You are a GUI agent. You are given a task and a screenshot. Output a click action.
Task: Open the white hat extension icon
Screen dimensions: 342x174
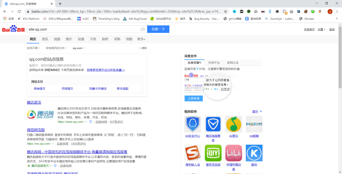click(256, 12)
